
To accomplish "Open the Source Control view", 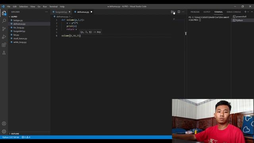I will [4, 29].
